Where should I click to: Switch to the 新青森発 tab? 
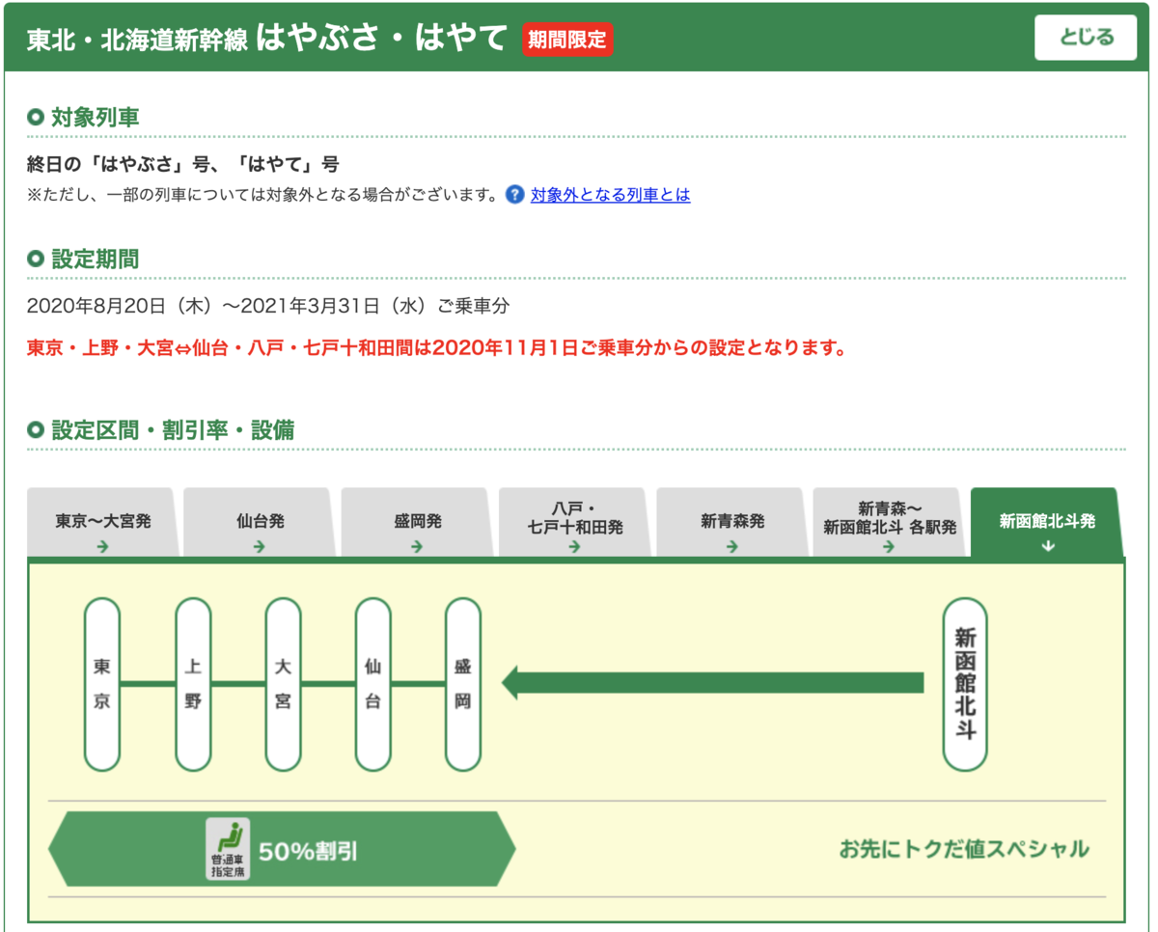pos(732,522)
